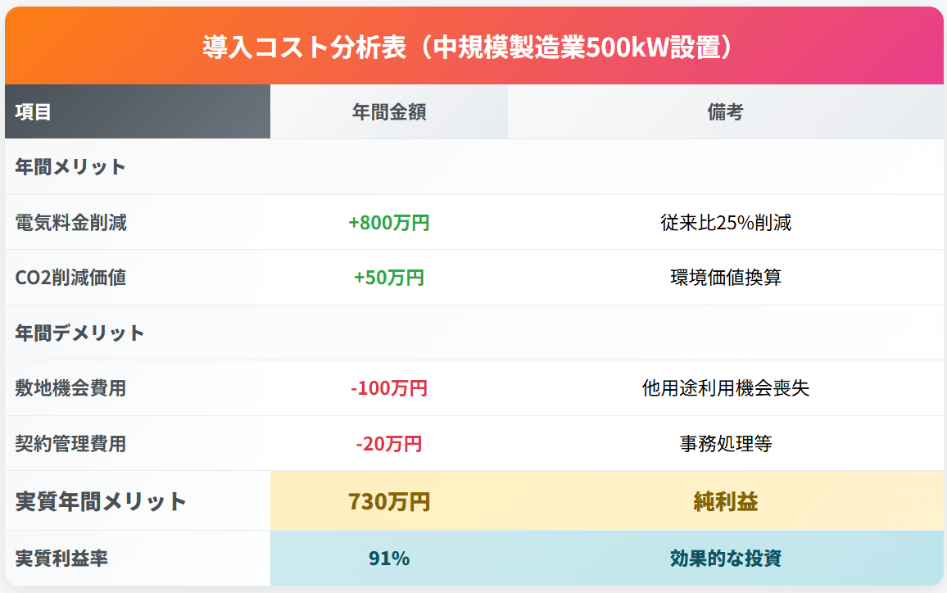Click the CO2削減価値 row label
Viewport: 947px width, 593px height.
70,278
